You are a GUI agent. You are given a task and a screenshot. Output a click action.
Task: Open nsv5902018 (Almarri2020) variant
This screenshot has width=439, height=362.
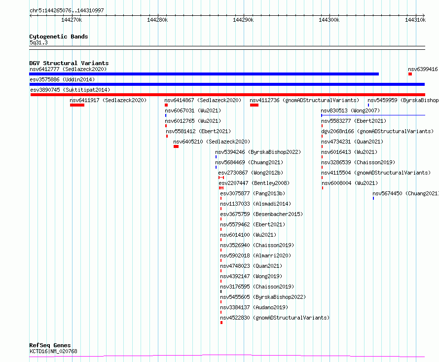click(x=256, y=255)
